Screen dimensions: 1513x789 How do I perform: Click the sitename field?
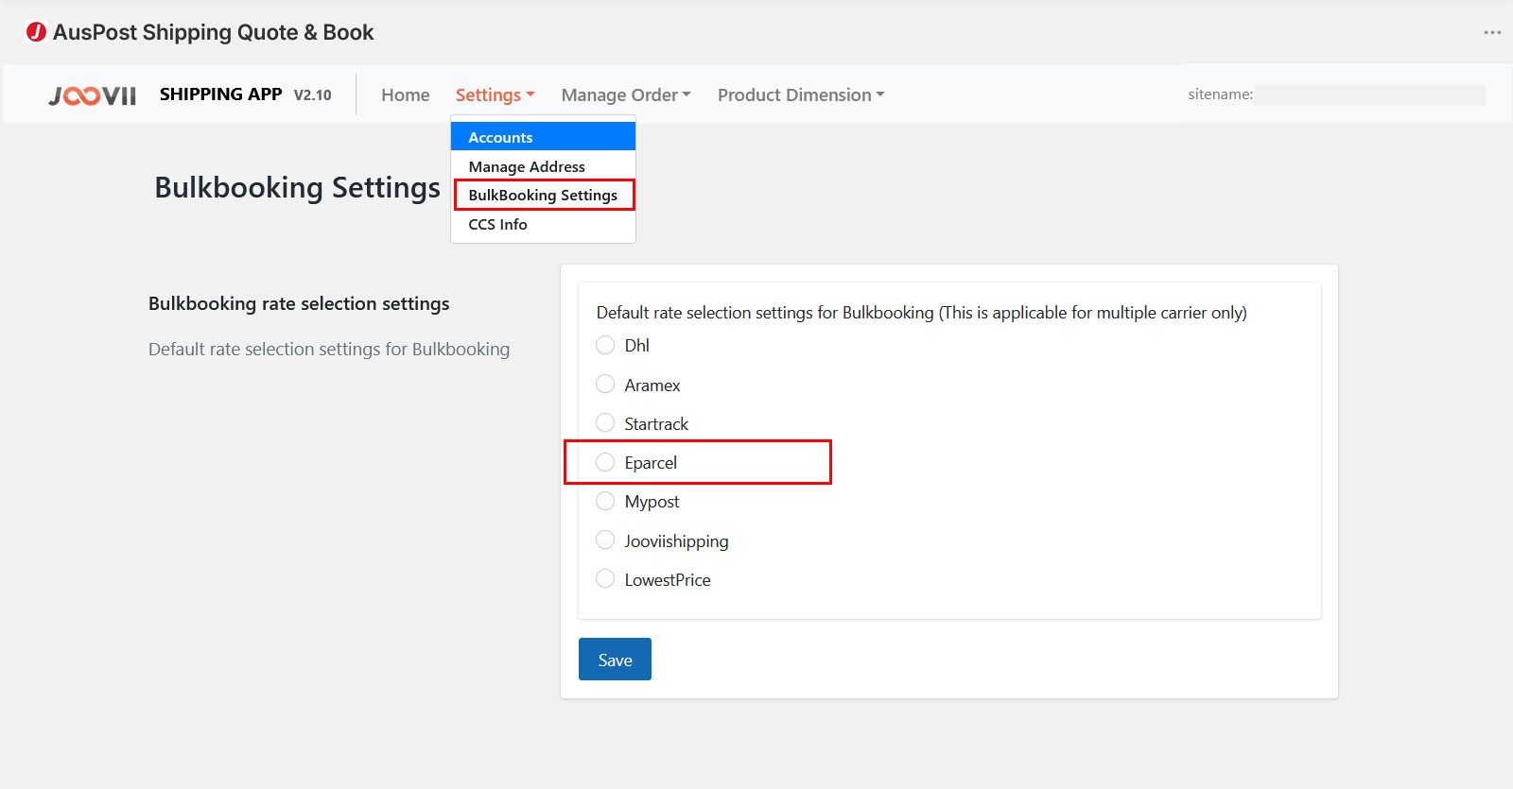coord(1368,94)
